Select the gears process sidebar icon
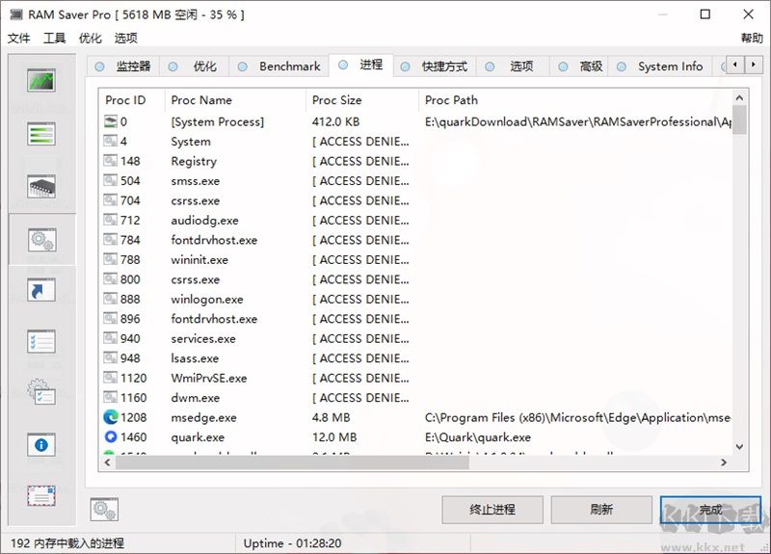Viewport: 771px width, 554px height. [x=41, y=240]
